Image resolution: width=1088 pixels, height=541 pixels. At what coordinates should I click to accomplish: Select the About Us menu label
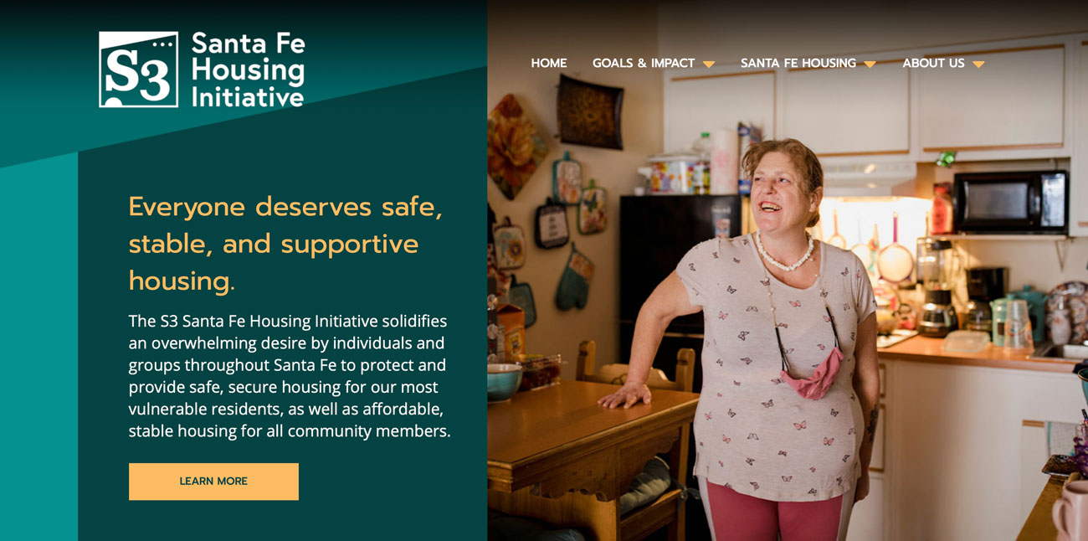coord(933,63)
